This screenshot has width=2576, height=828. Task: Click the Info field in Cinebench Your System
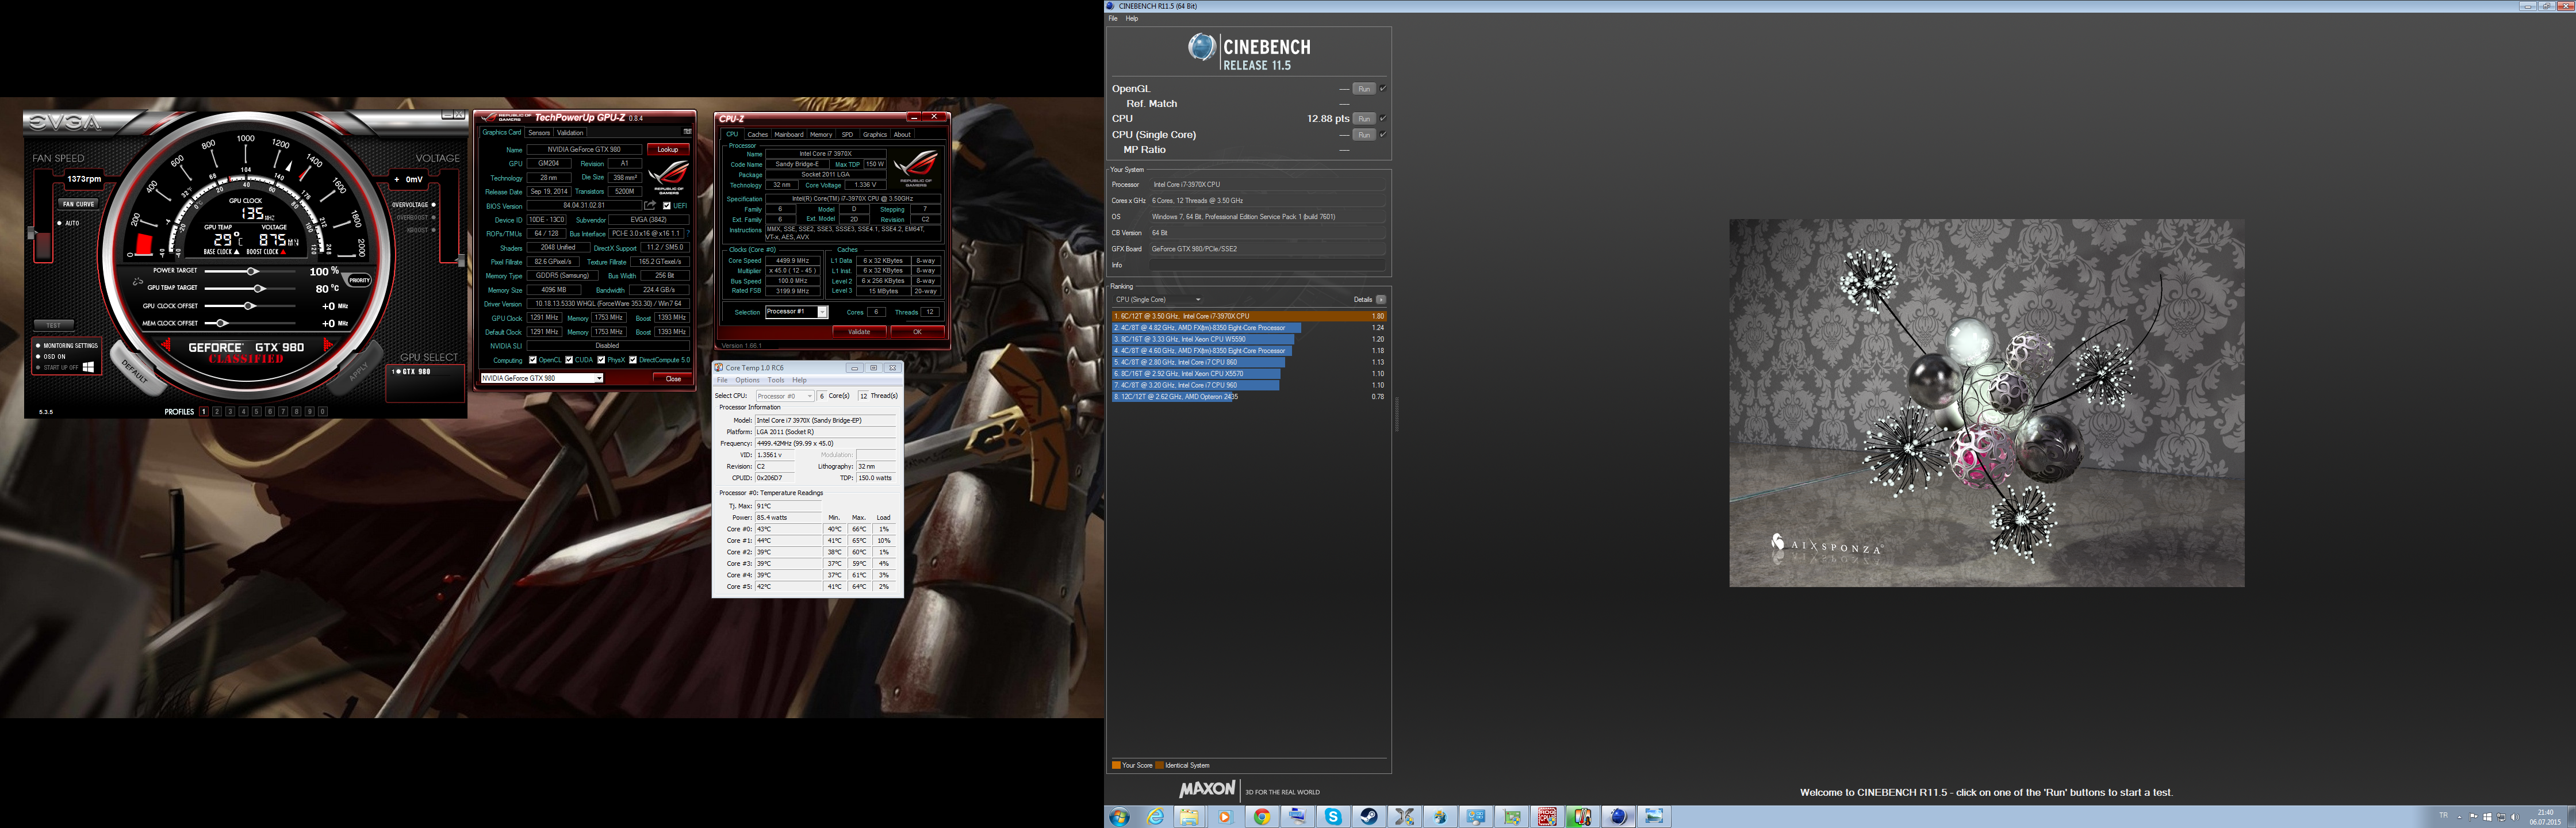[1268, 265]
